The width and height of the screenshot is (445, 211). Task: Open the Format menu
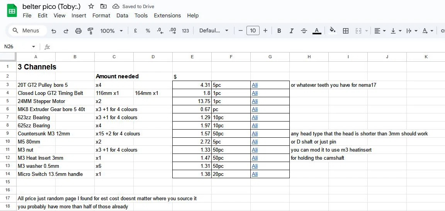click(101, 15)
